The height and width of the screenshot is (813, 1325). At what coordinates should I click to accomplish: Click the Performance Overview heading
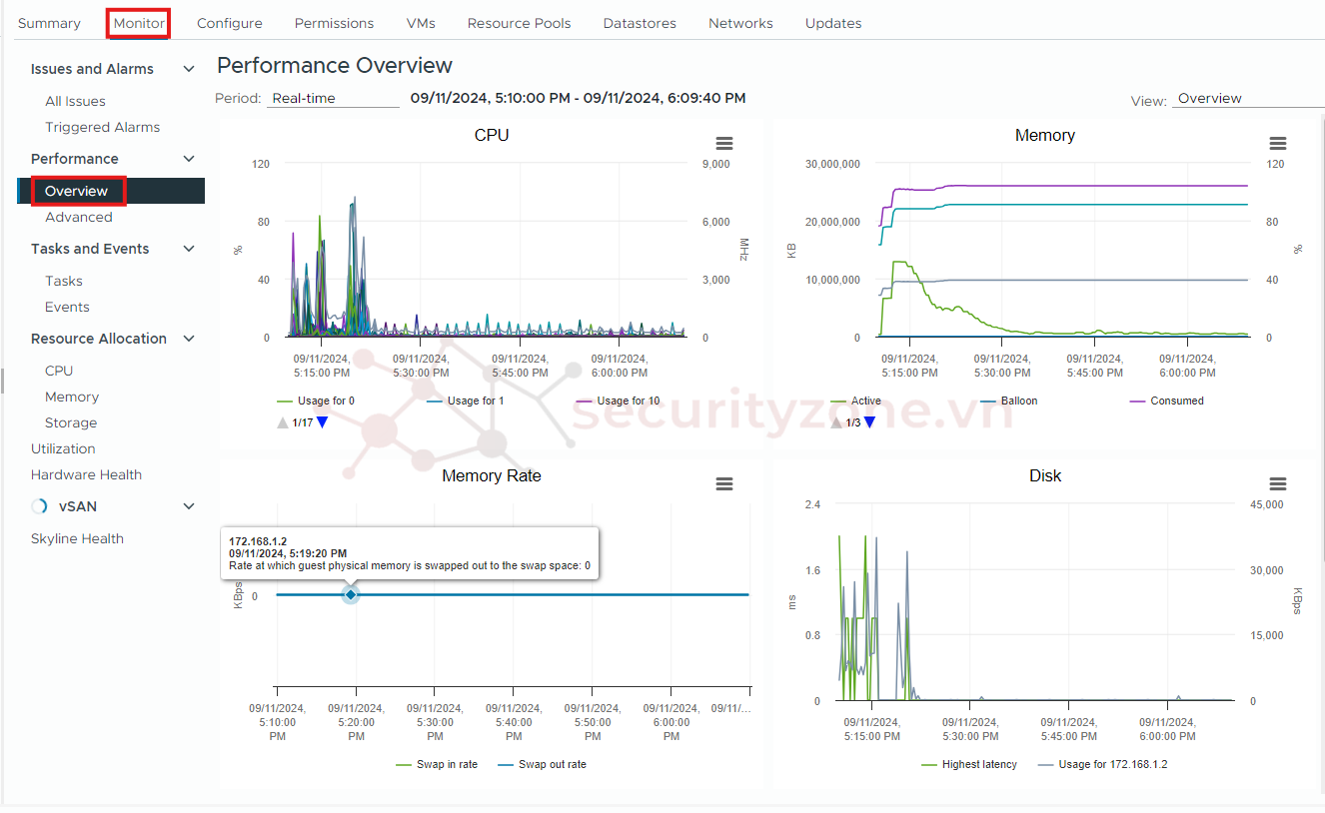[x=335, y=66]
